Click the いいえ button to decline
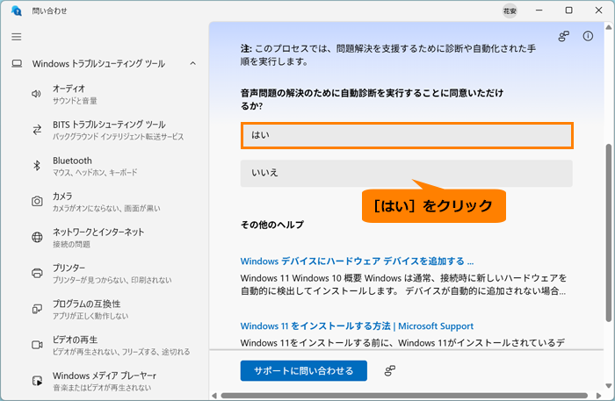The image size is (615, 401). pyautogui.click(x=406, y=173)
